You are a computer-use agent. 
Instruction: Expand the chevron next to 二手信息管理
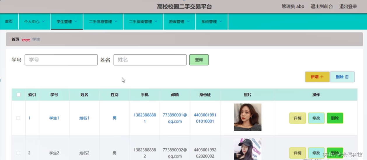(116, 21)
